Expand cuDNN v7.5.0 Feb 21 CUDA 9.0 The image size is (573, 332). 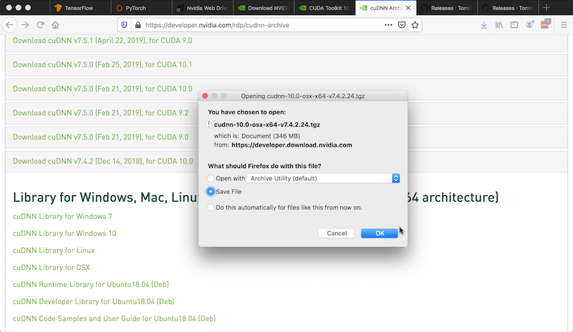[101, 137]
